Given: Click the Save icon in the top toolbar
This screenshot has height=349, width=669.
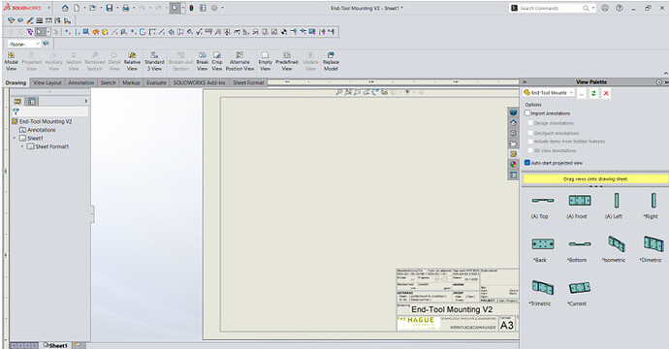Looking at the screenshot, I should [110, 8].
